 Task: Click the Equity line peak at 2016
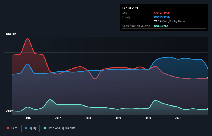(x=27, y=64)
